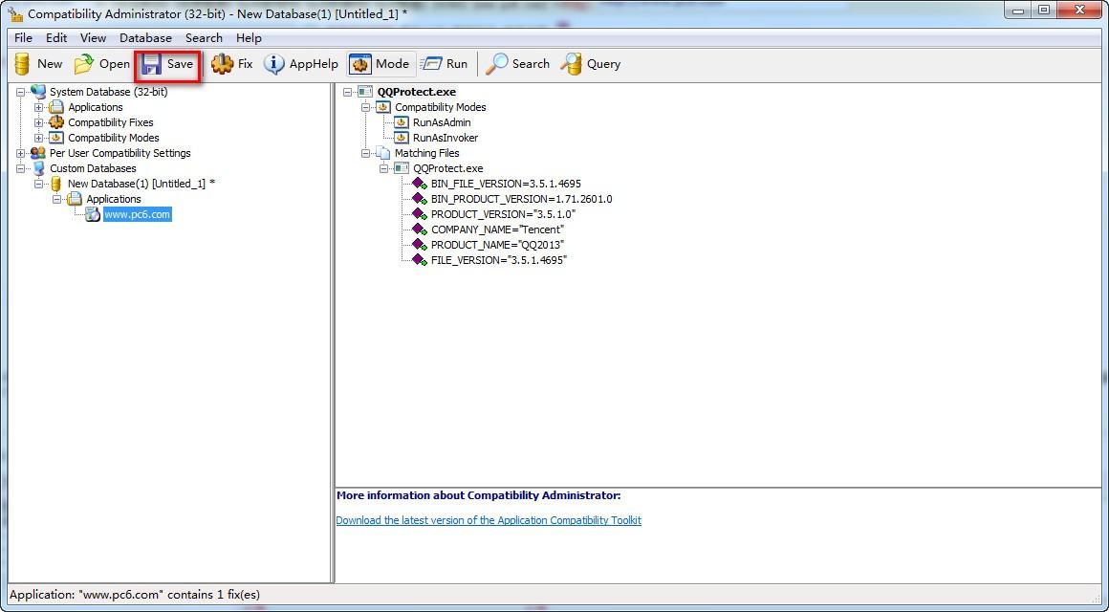Open a database with the Open icon
Screen dimensions: 1109x612
coord(84,64)
